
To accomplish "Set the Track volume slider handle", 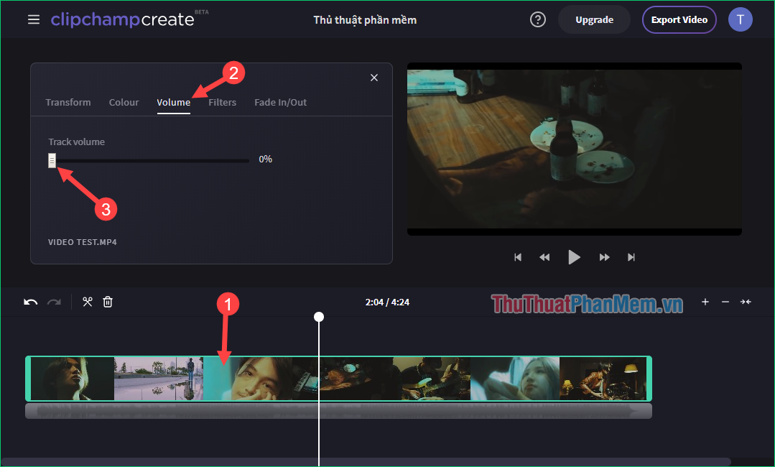I will (x=51, y=160).
